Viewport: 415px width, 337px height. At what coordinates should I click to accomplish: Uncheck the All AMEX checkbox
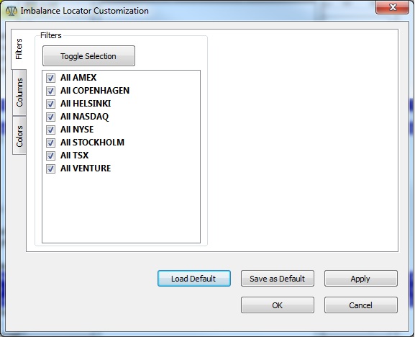click(x=50, y=78)
